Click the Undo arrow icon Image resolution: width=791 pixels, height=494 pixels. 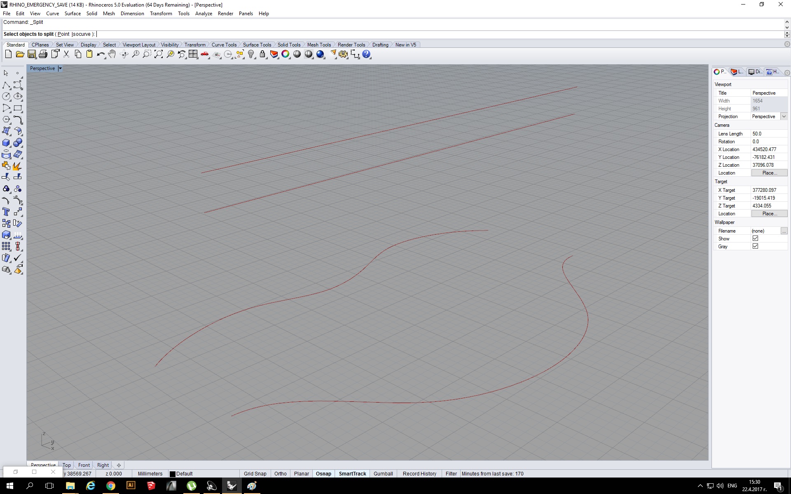[x=101, y=54]
